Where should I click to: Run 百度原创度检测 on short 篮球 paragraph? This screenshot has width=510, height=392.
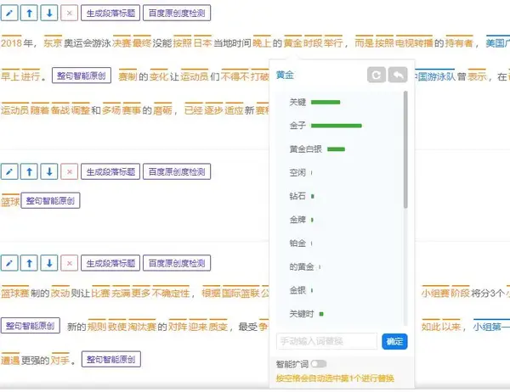point(177,171)
